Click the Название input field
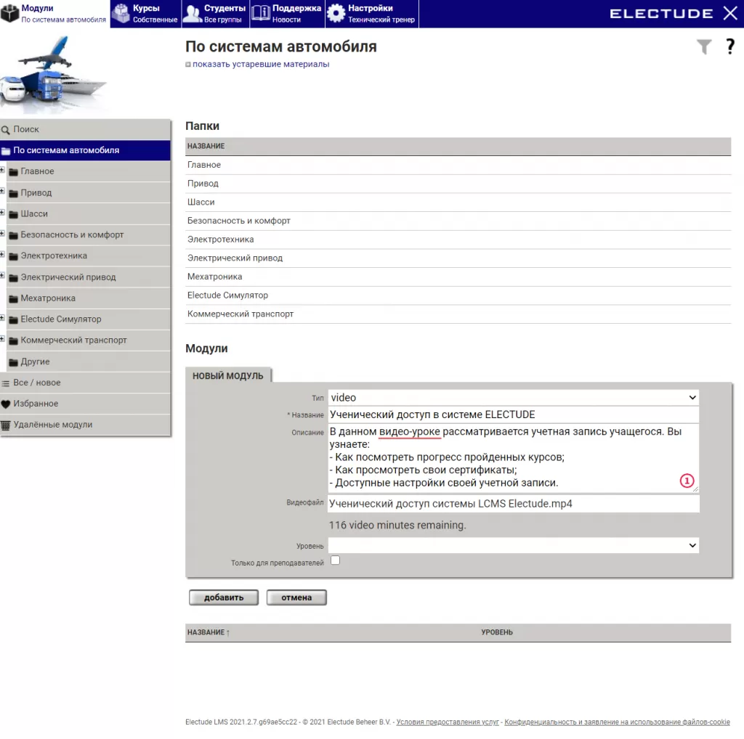Viewport: 744px width, 739px height. (513, 415)
